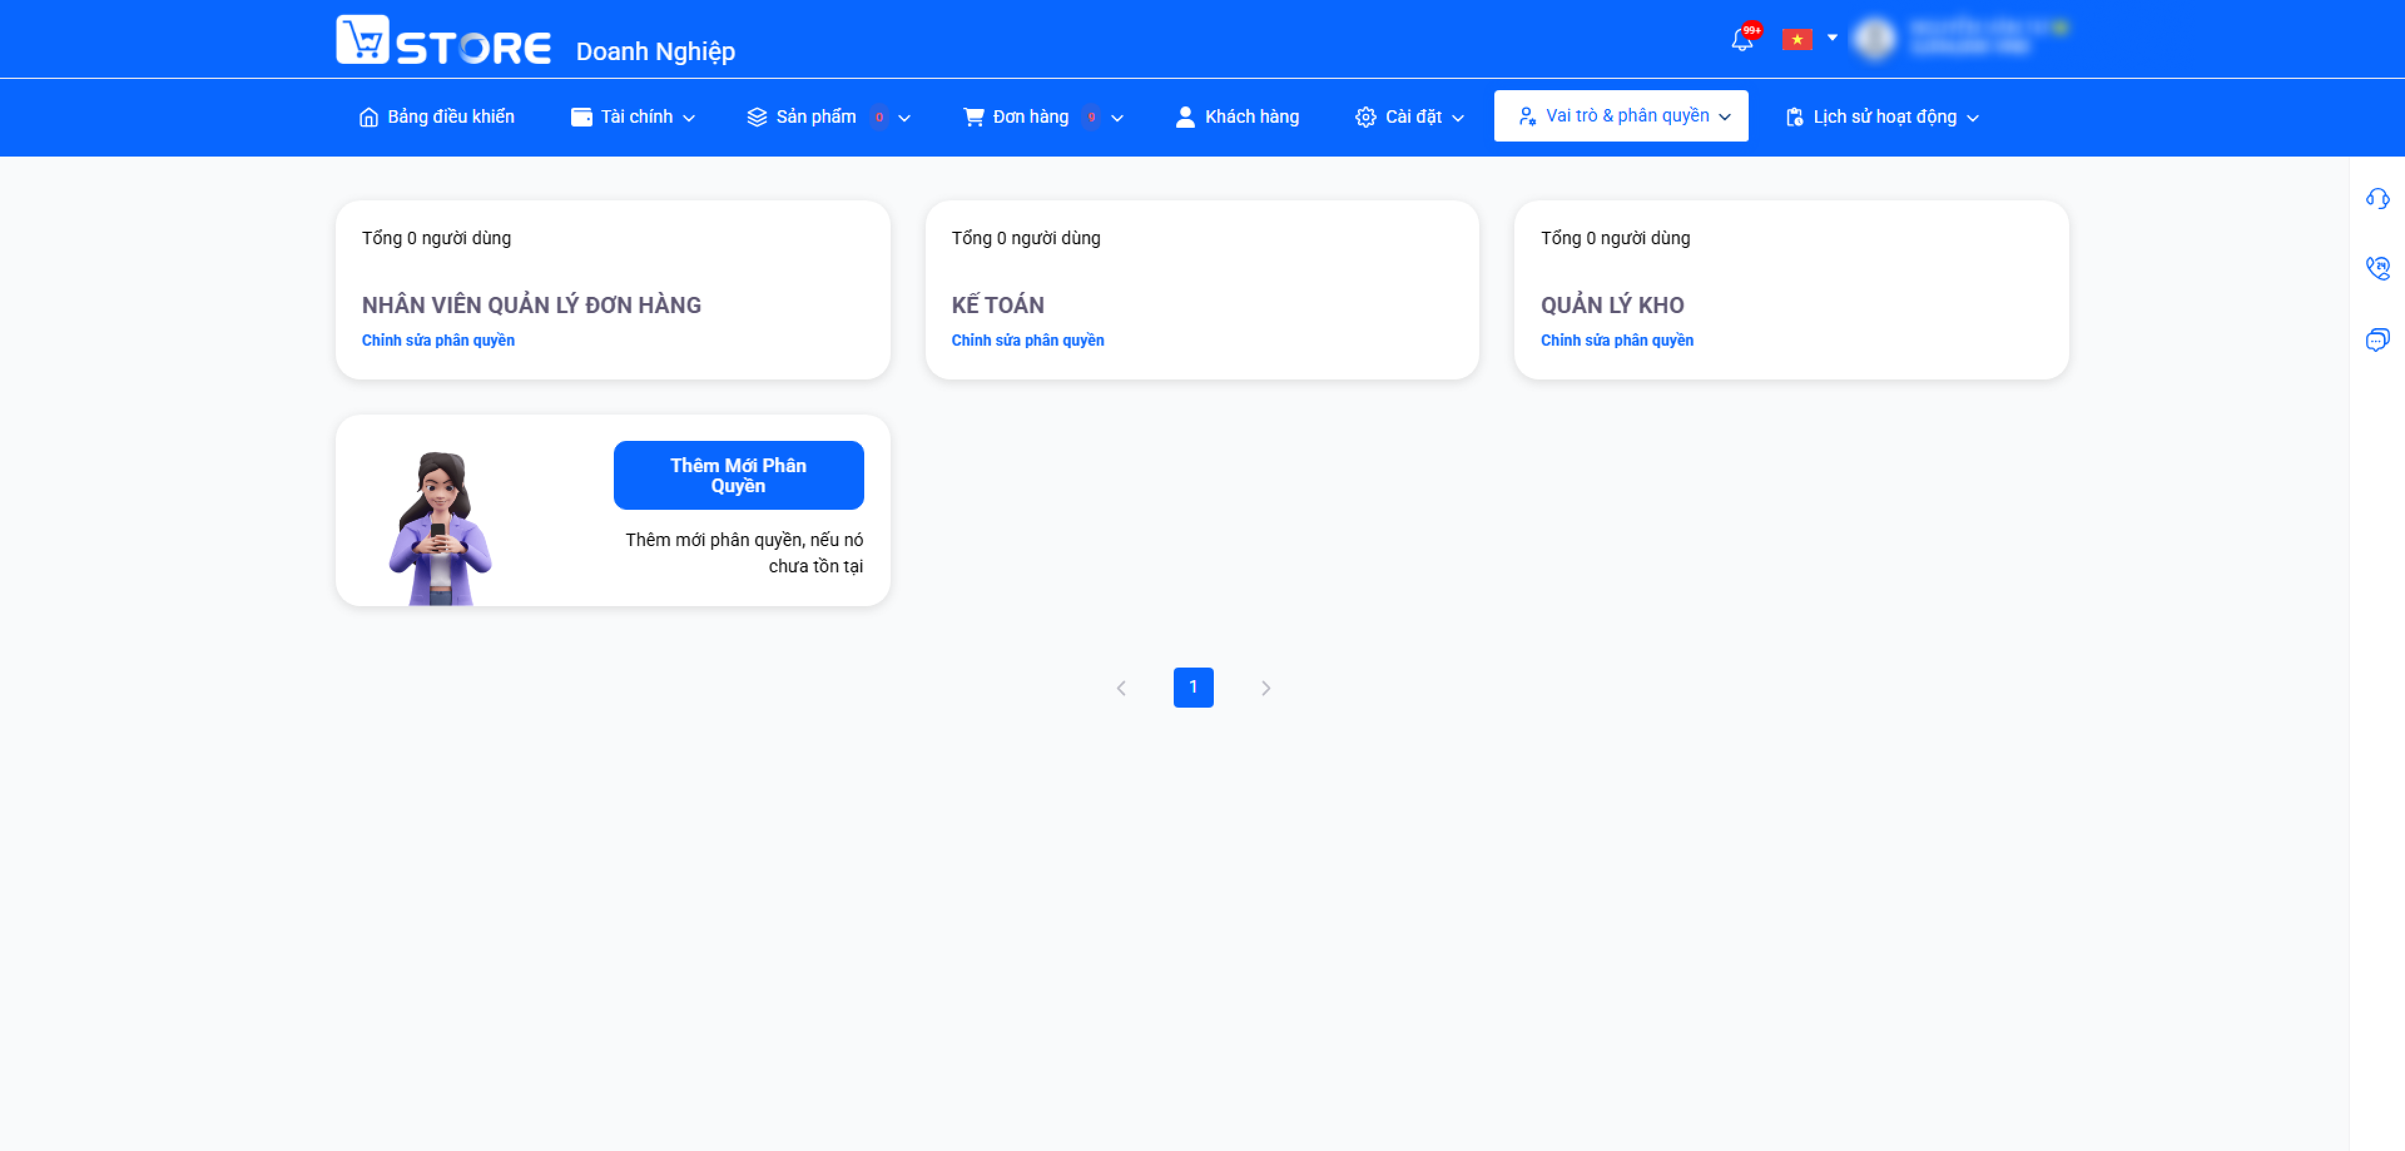Click the STORE shopping cart logo
2405x1151 pixels.
[443, 40]
